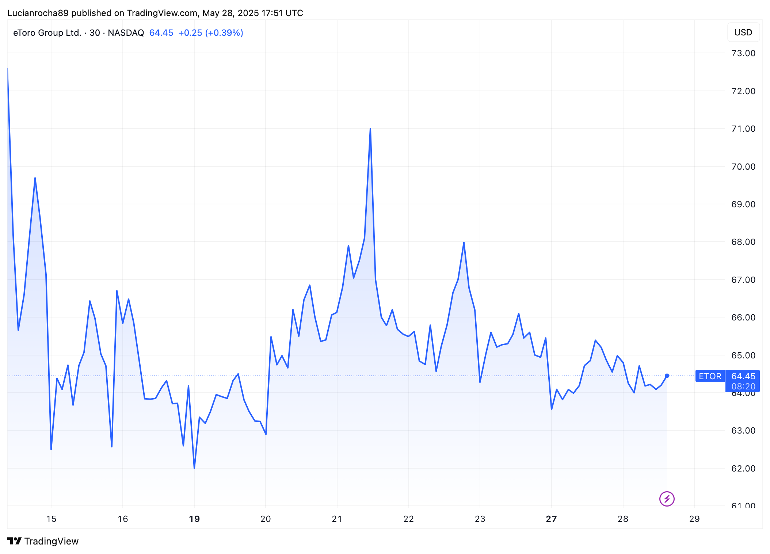Click the 21 date label on time axis
This screenshot has height=554, width=770.
337,519
